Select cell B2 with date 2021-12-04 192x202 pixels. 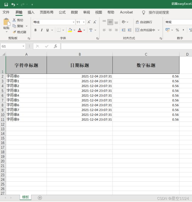(79, 76)
